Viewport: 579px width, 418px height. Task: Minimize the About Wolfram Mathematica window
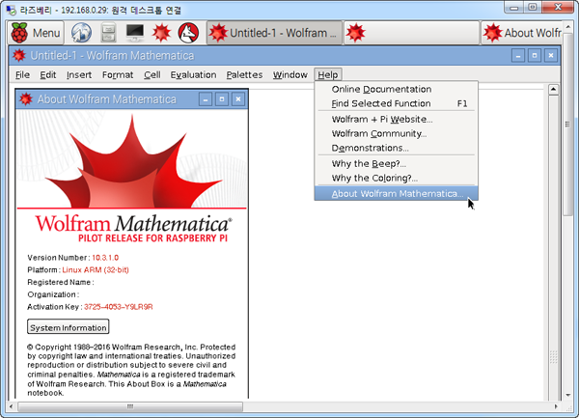206,99
